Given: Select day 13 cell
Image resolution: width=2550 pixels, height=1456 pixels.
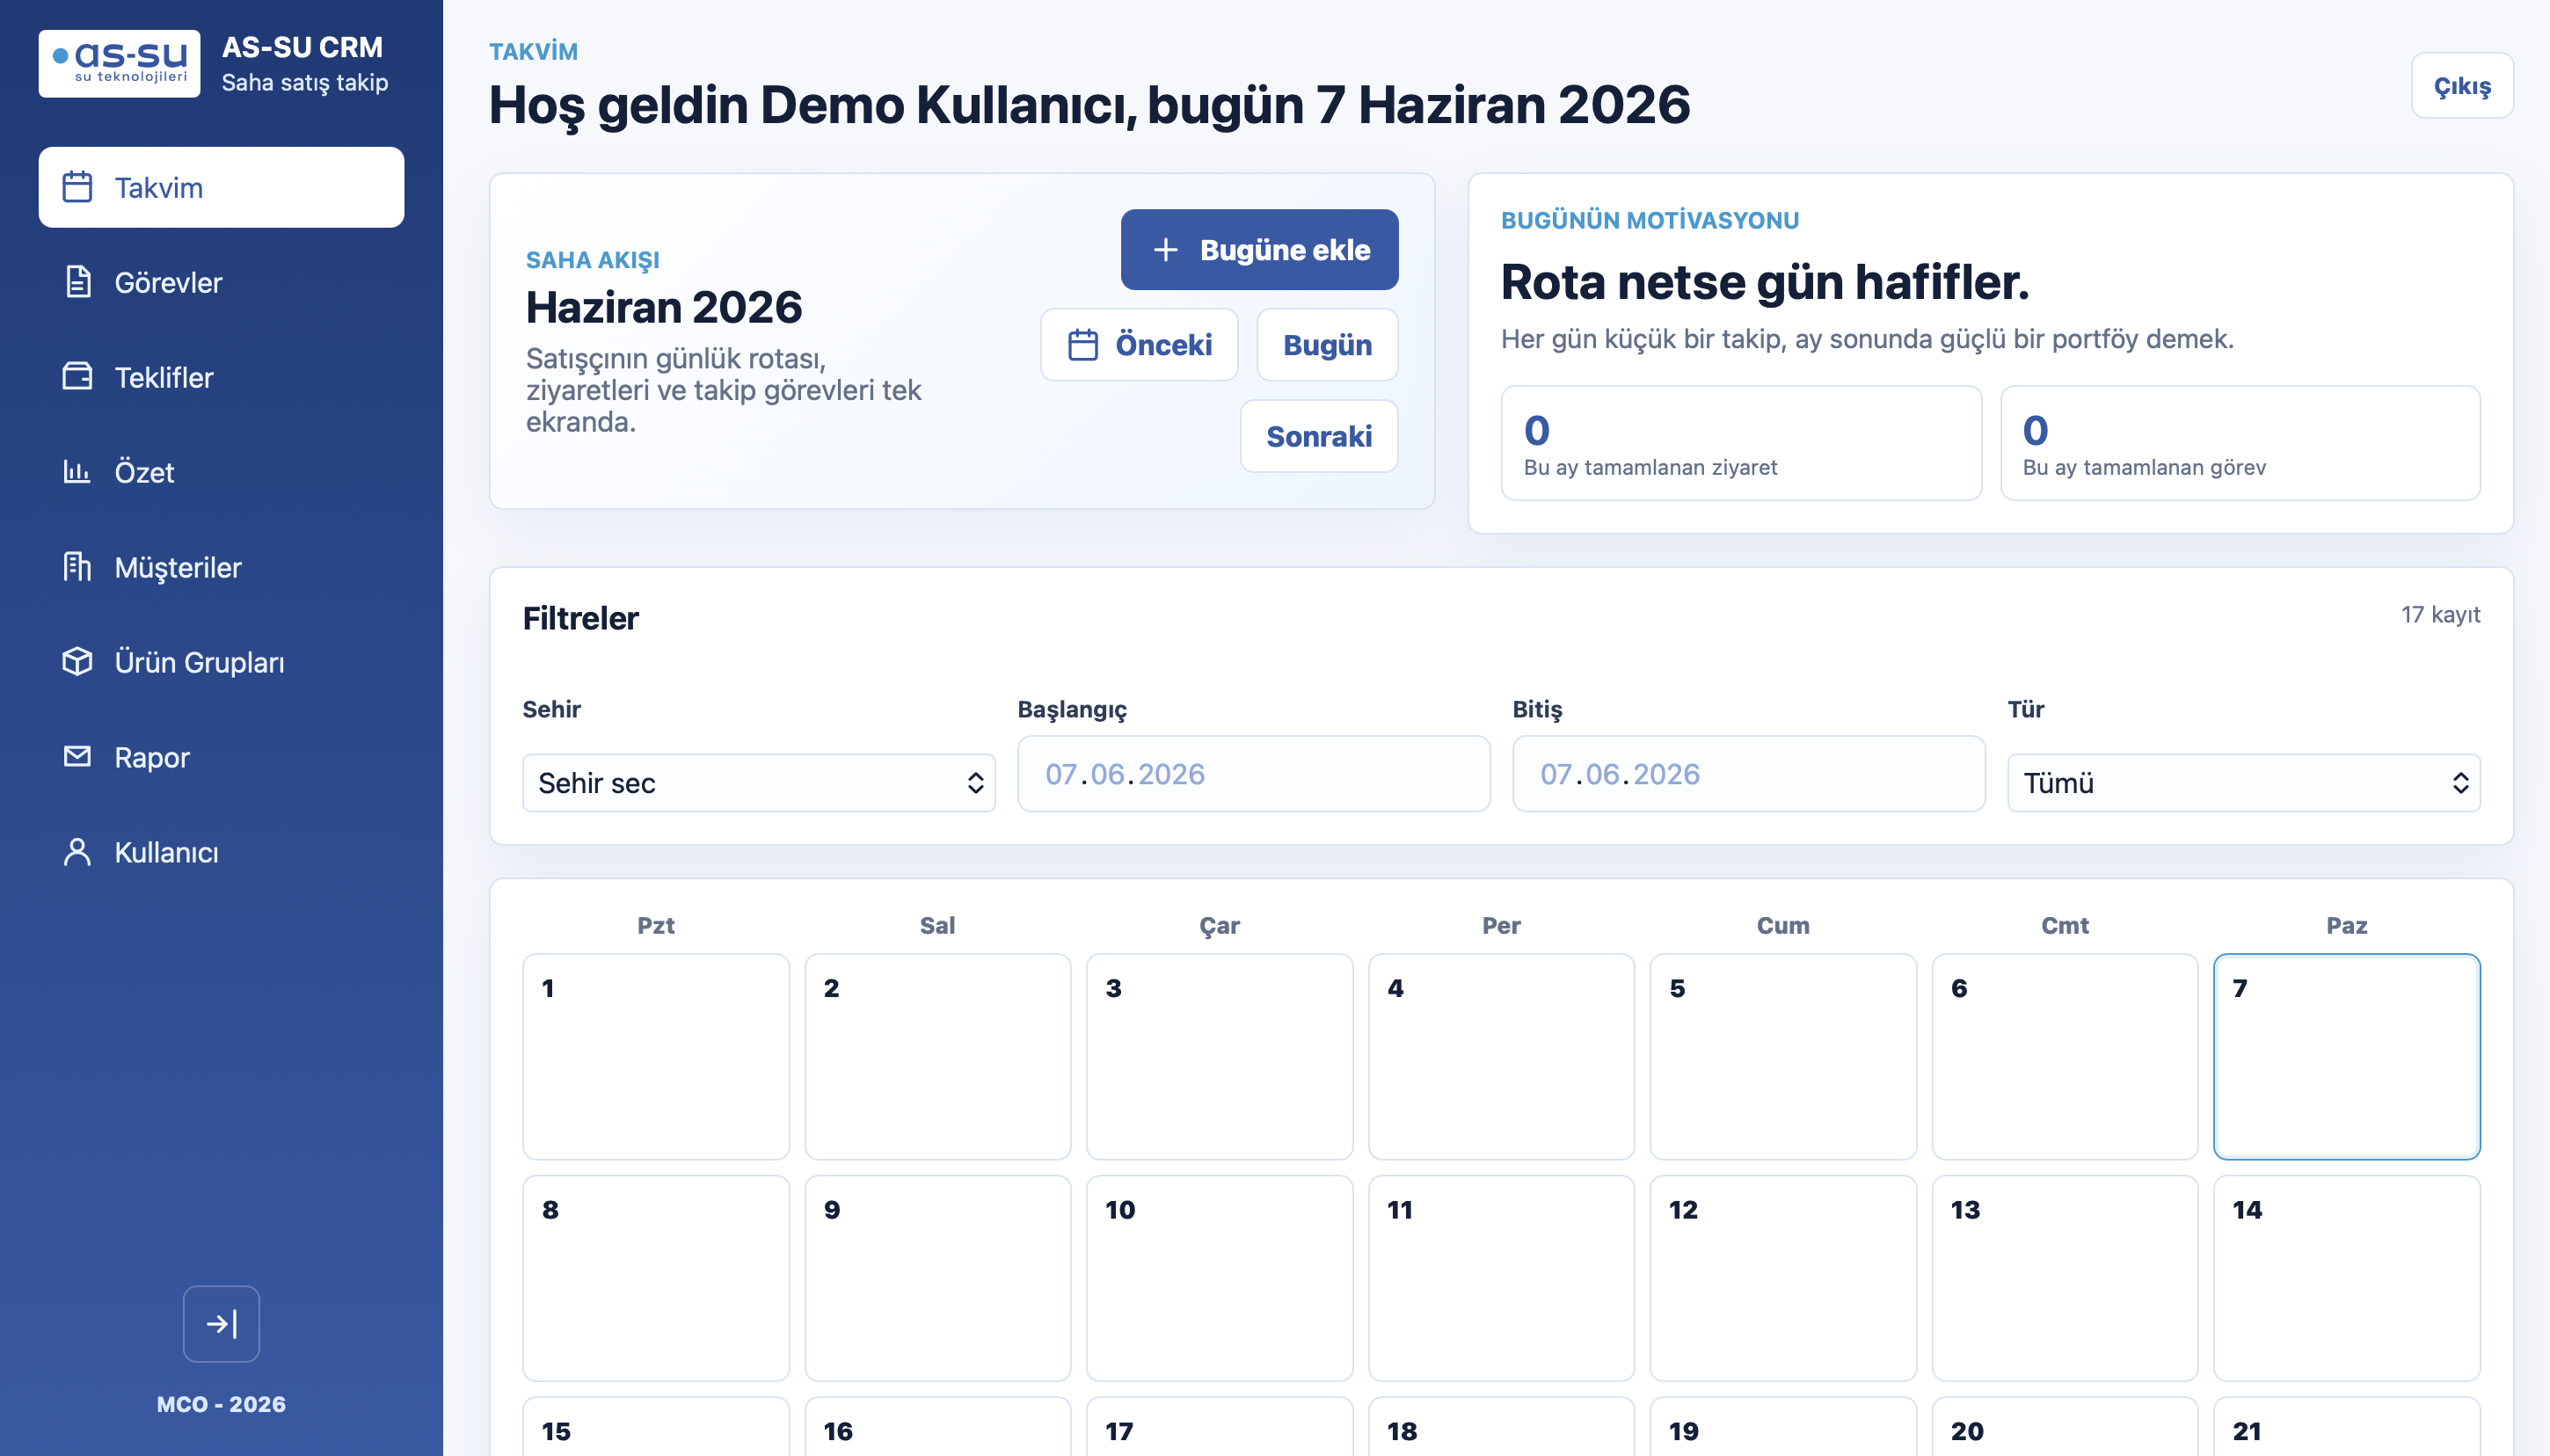Looking at the screenshot, I should 2065,1278.
